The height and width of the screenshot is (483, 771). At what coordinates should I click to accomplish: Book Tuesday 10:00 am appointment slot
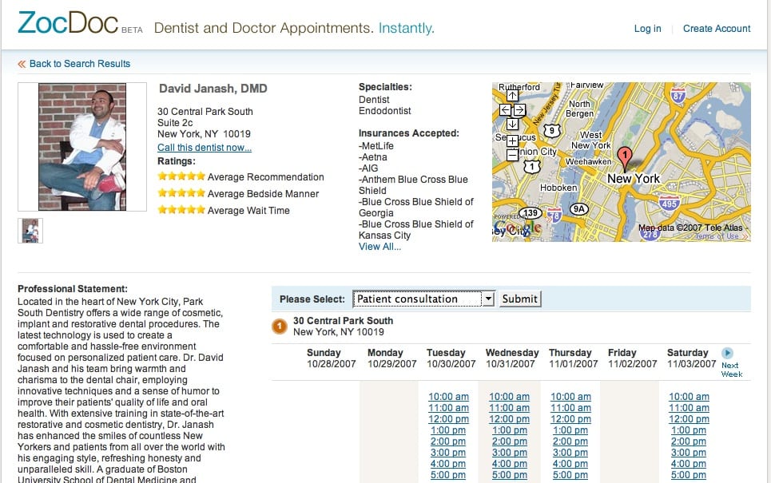pyautogui.click(x=448, y=397)
